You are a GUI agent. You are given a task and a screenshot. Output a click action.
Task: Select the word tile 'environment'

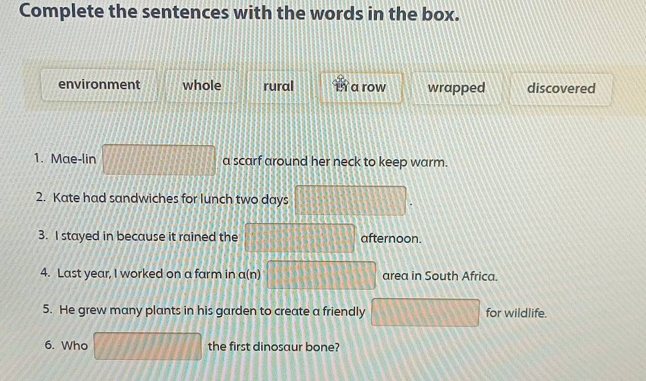coord(99,85)
